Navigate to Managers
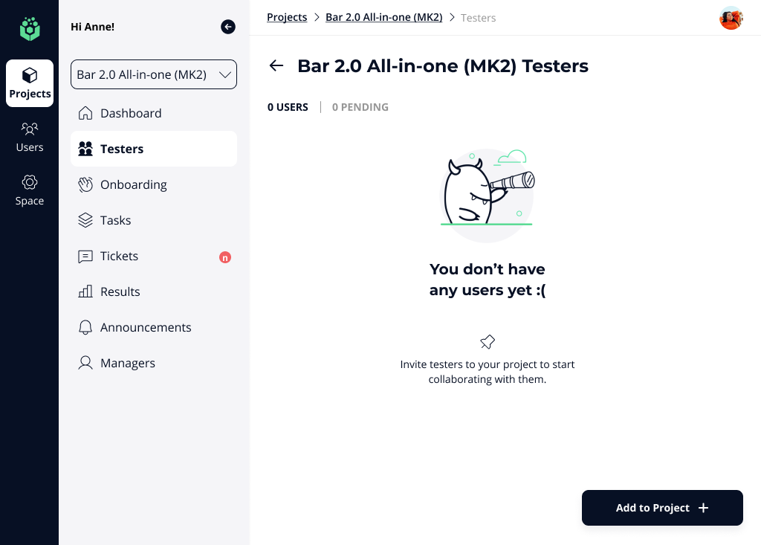Screen dimensions: 761x545 click(127, 363)
